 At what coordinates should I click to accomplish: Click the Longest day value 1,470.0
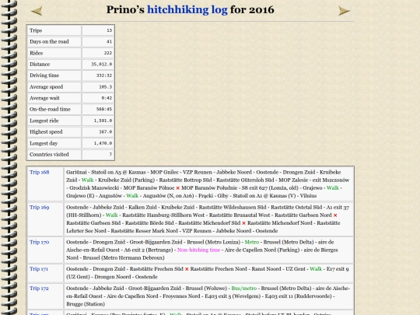pos(103,143)
